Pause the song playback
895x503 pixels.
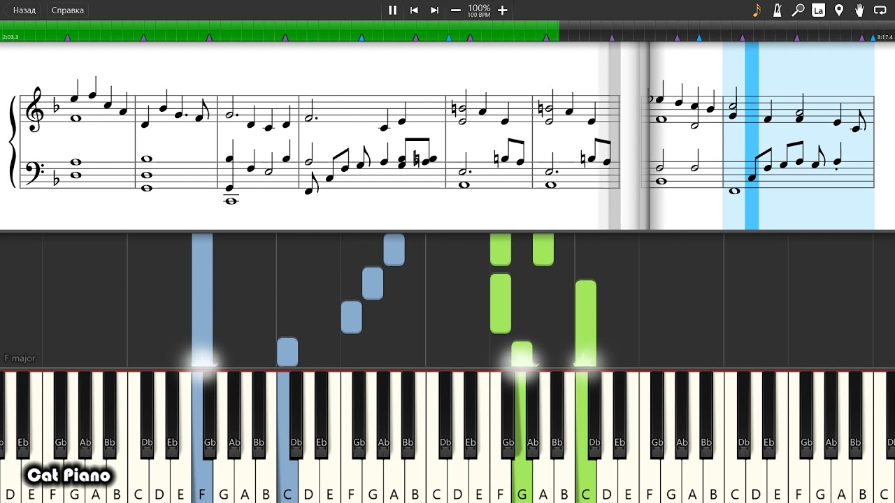point(393,10)
